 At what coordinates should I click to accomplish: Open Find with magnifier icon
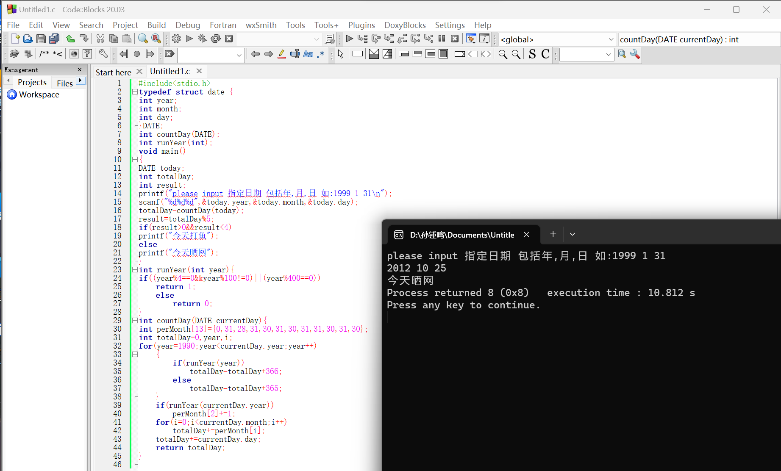(x=143, y=39)
